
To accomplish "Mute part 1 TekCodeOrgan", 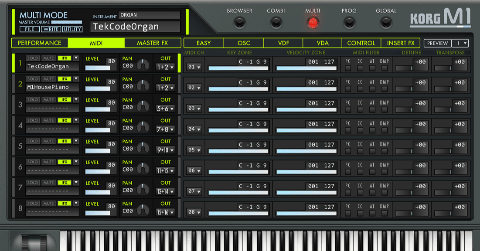I will tap(48, 58).
